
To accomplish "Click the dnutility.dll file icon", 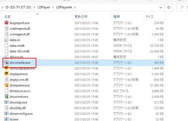I will pos(6,108).
